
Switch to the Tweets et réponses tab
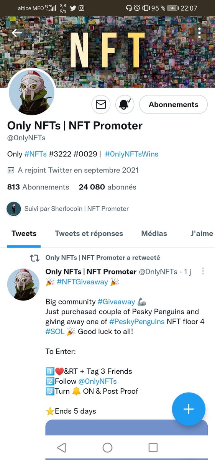pyautogui.click(x=89, y=233)
